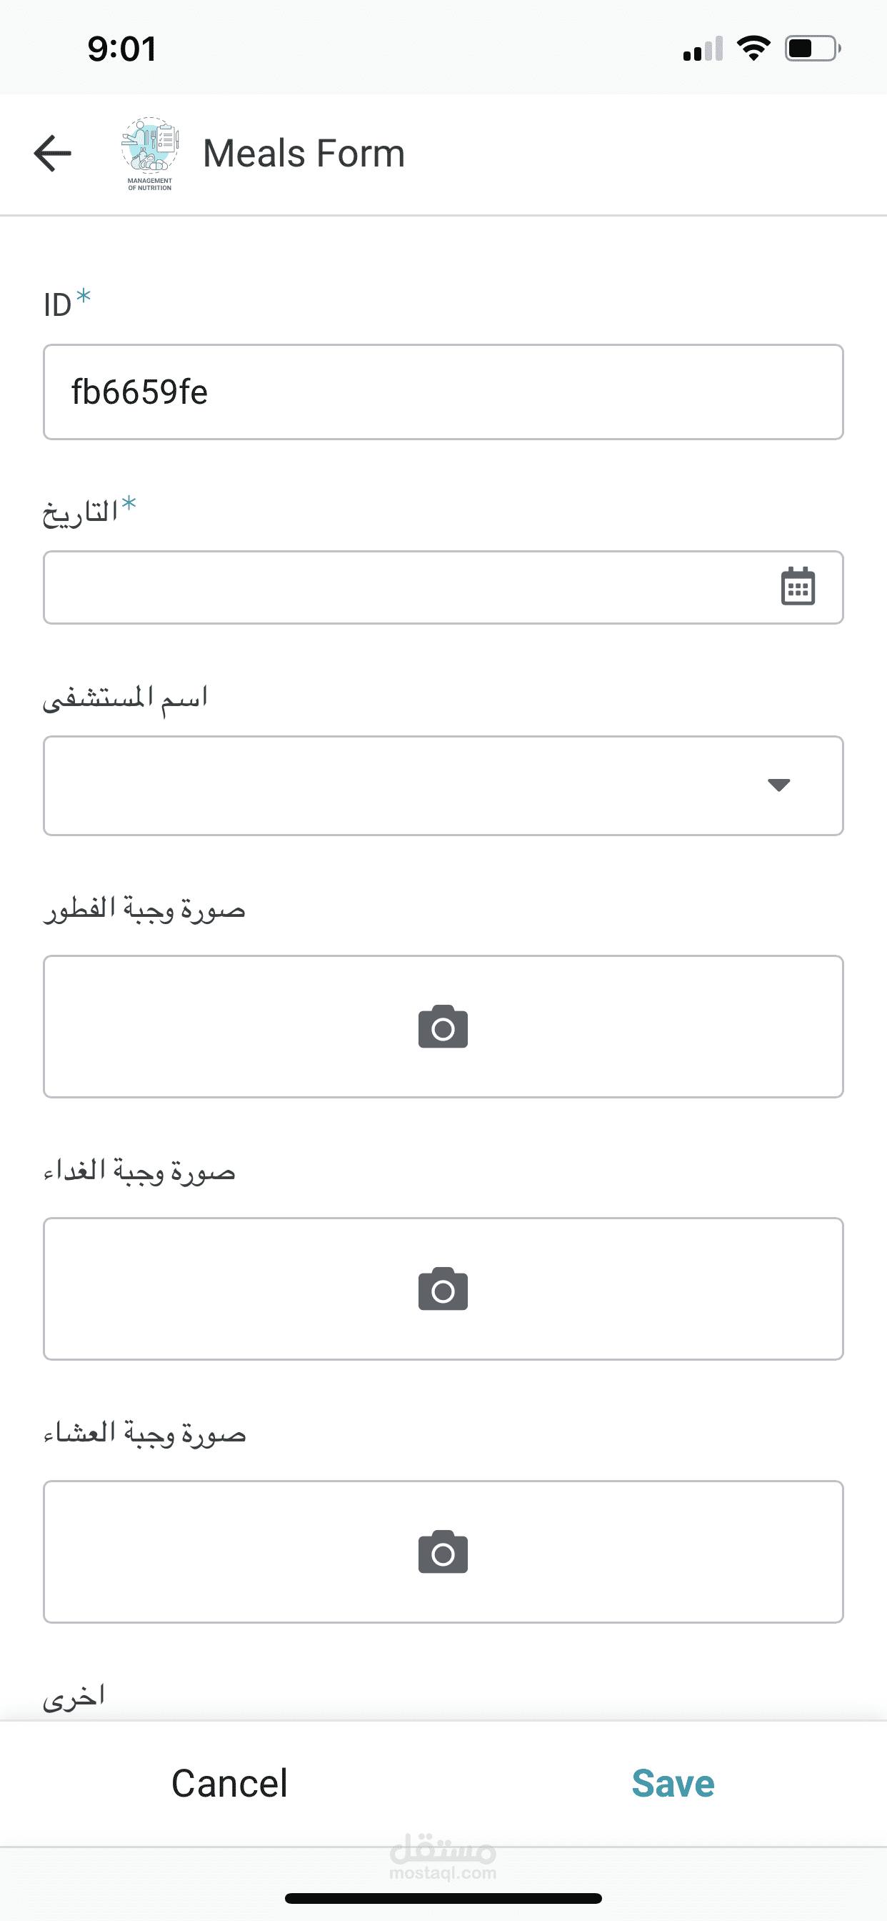
Task: Tap the Meals Form title
Action: pos(304,154)
